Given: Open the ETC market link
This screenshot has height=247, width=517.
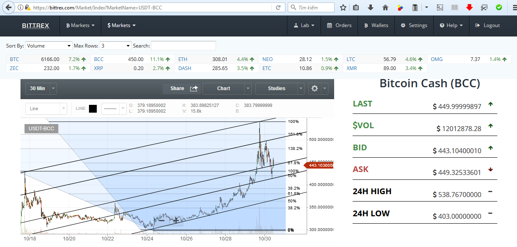Looking at the screenshot, I should [x=267, y=68].
